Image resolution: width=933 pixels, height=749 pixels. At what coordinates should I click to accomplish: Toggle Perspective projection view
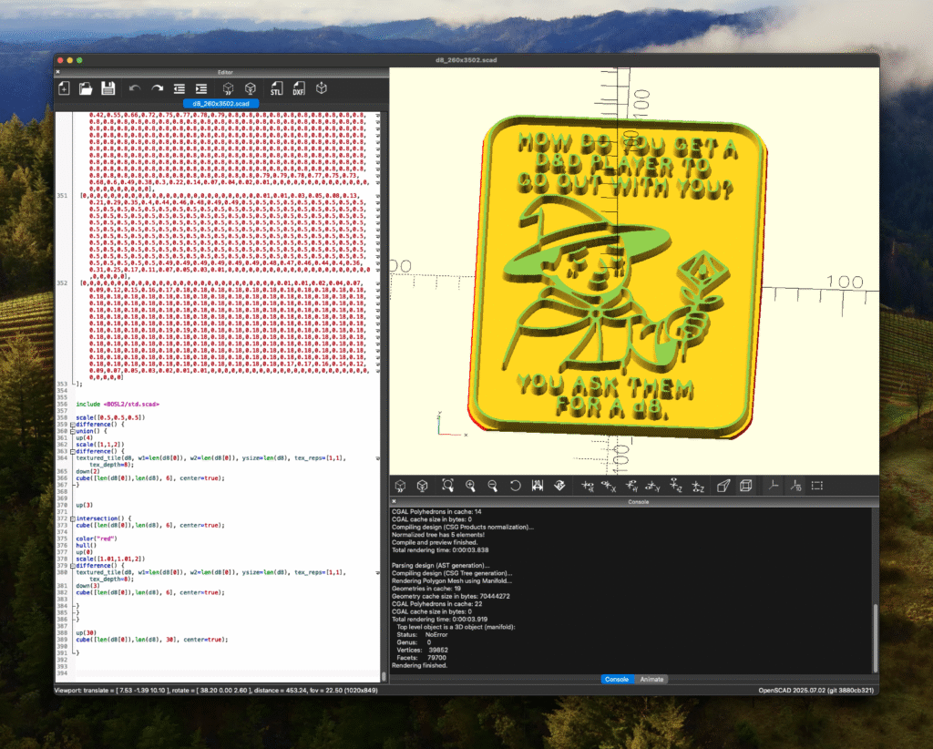(723, 487)
